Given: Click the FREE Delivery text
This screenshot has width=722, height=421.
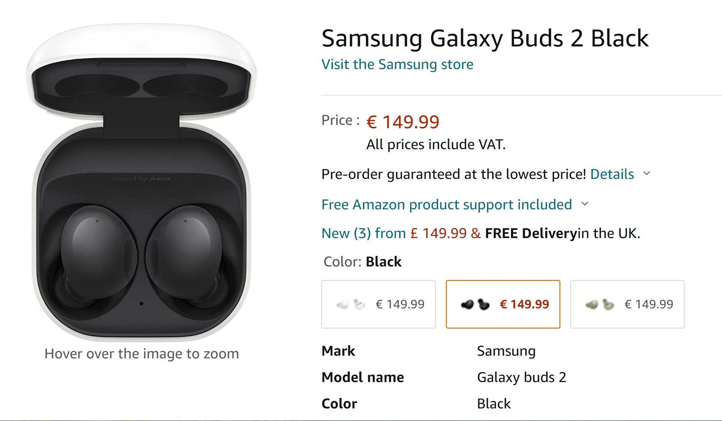Looking at the screenshot, I should pyautogui.click(x=531, y=233).
